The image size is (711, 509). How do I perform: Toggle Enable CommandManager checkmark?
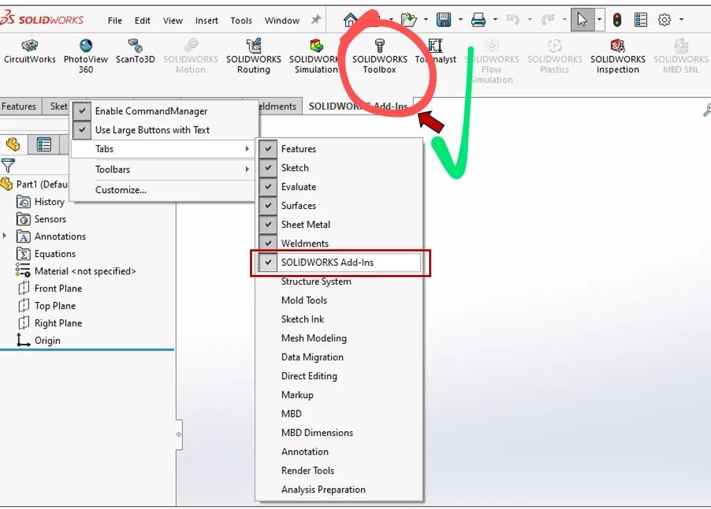[82, 110]
